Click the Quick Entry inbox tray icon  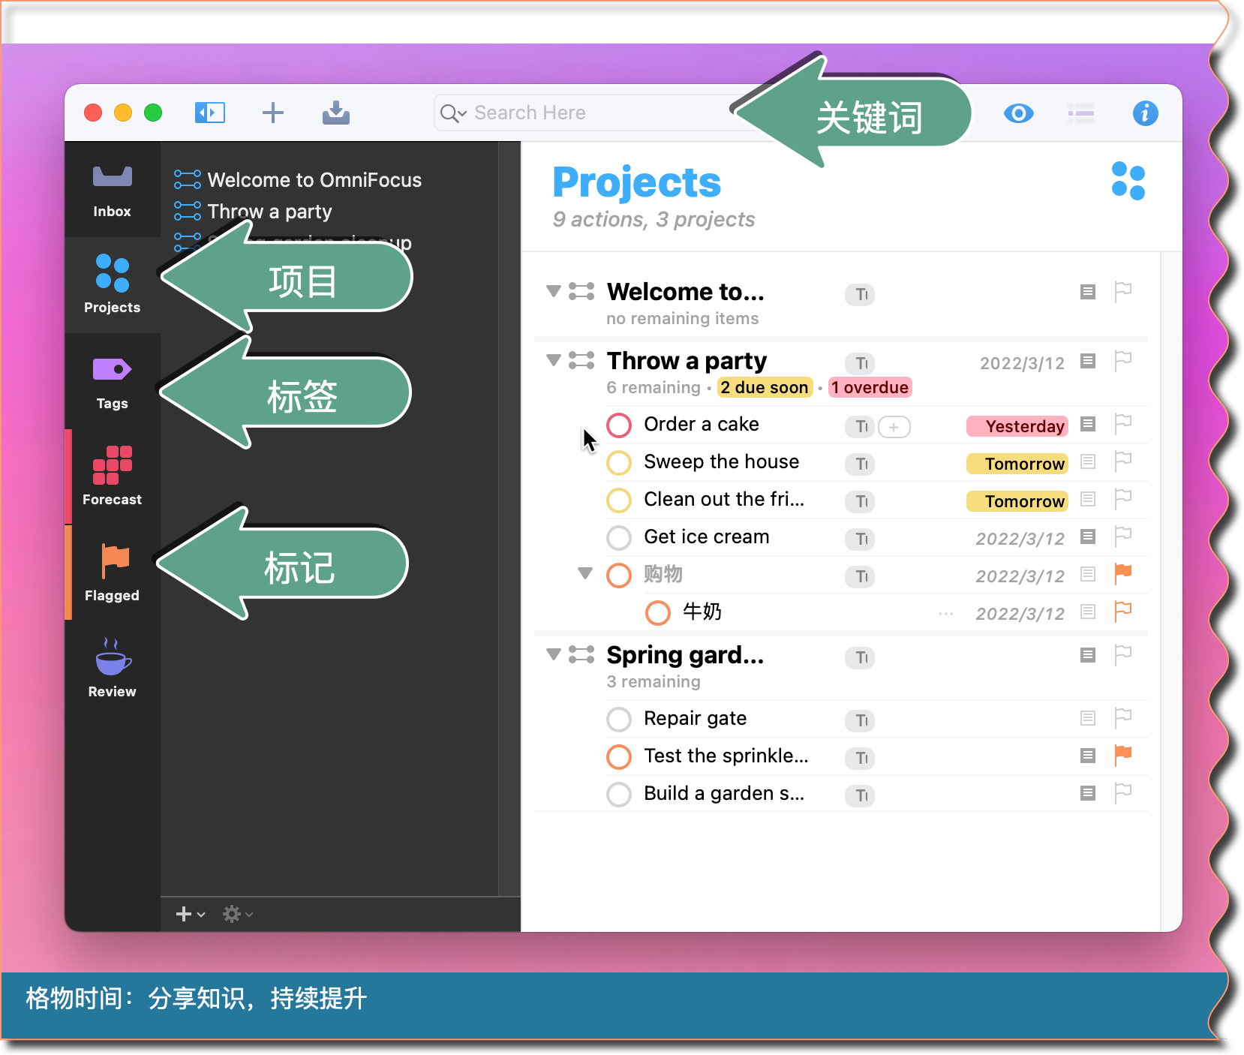pos(336,113)
